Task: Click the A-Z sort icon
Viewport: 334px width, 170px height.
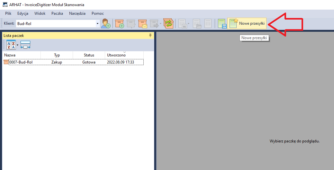Action: [11, 45]
